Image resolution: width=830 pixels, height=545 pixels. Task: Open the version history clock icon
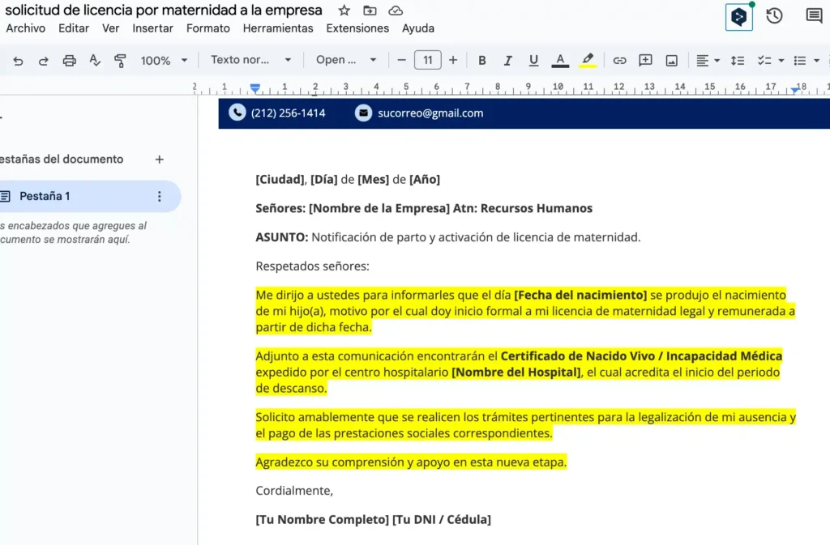[x=774, y=15]
